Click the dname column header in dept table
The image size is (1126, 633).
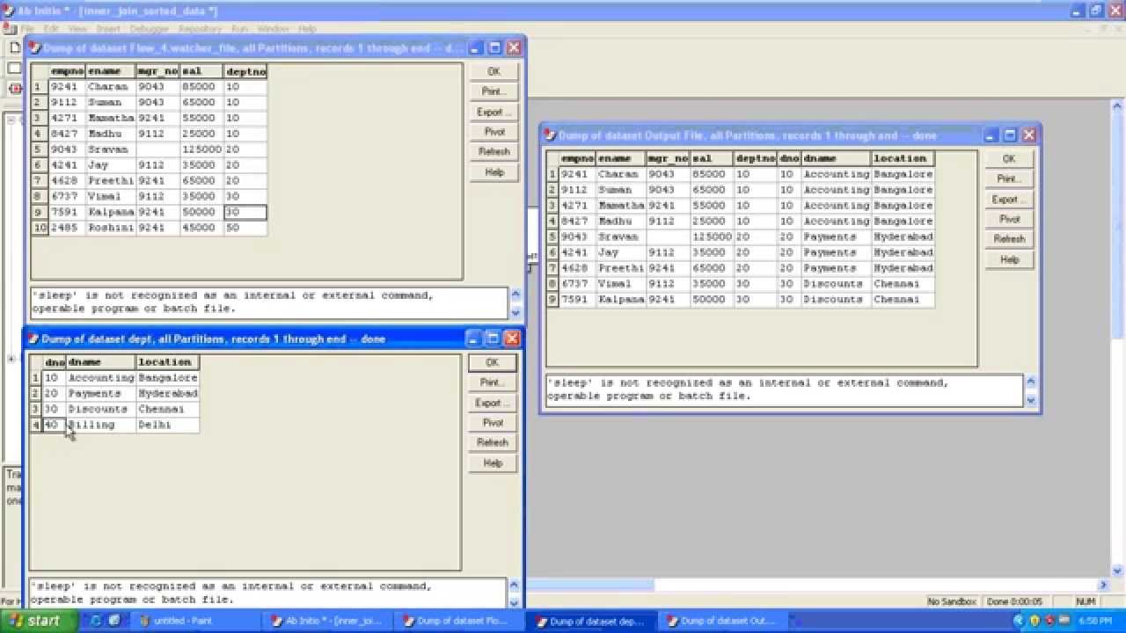point(101,362)
